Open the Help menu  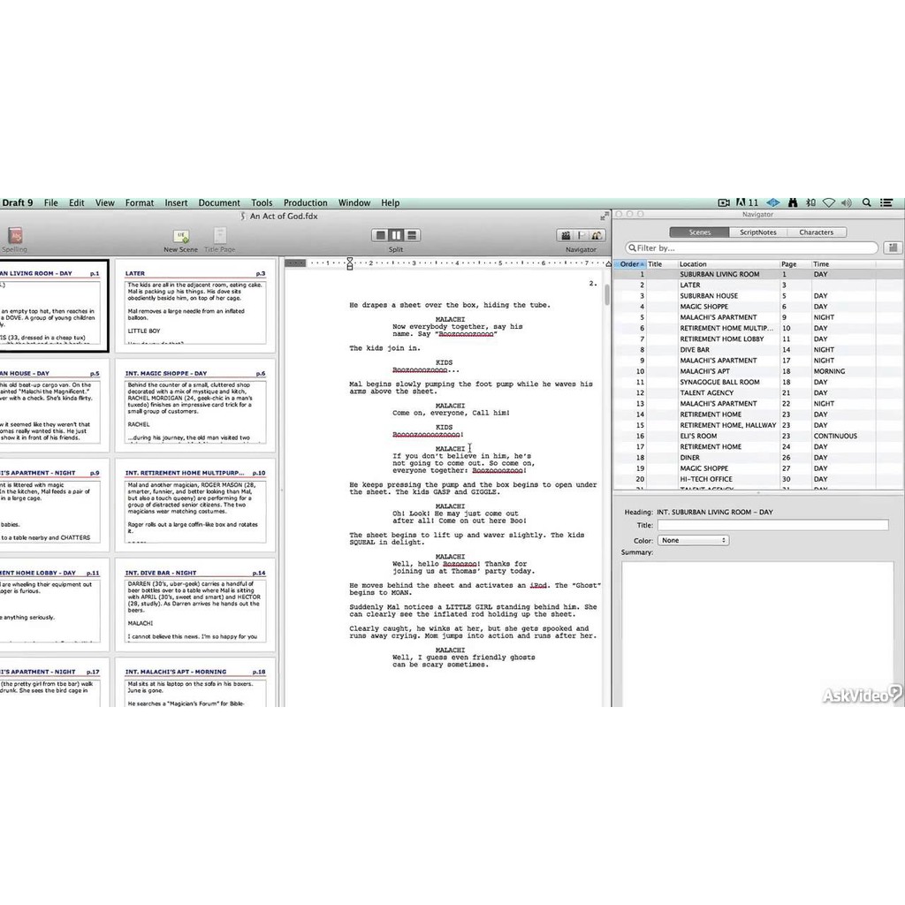click(x=390, y=202)
